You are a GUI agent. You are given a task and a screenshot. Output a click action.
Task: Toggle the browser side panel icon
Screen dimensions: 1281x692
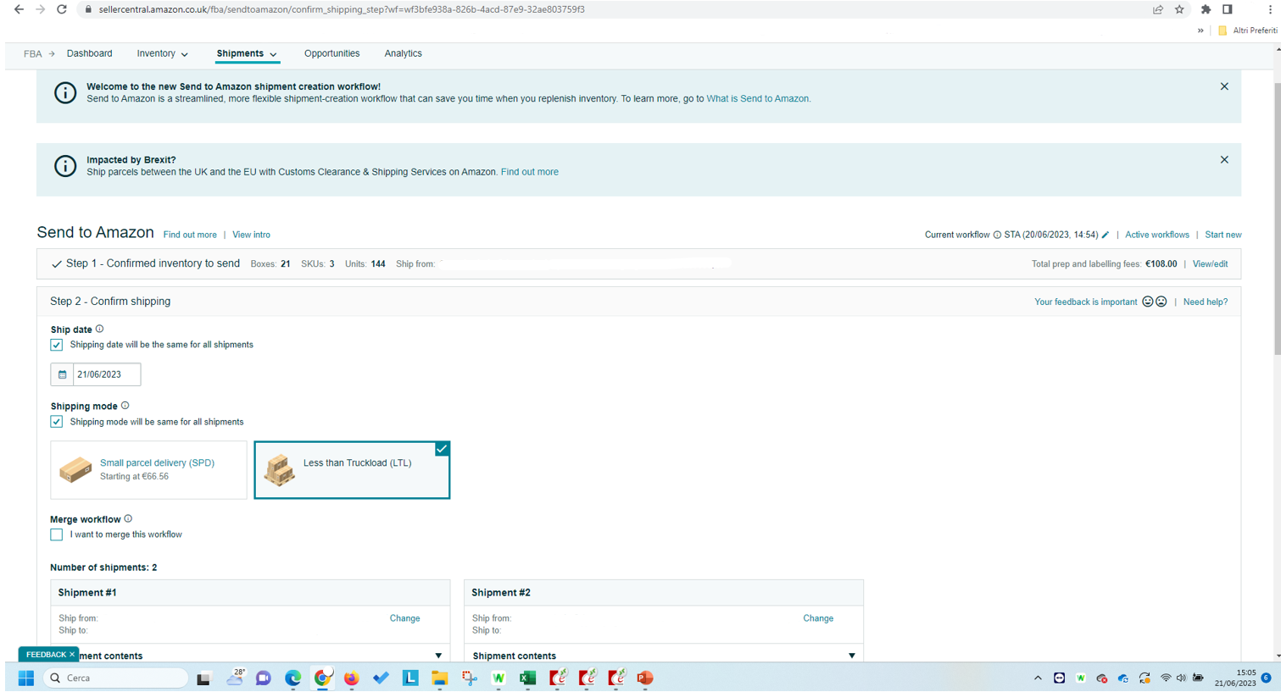pos(1227,9)
